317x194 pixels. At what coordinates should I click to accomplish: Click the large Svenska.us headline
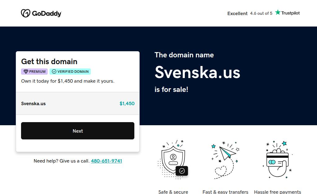(x=197, y=72)
